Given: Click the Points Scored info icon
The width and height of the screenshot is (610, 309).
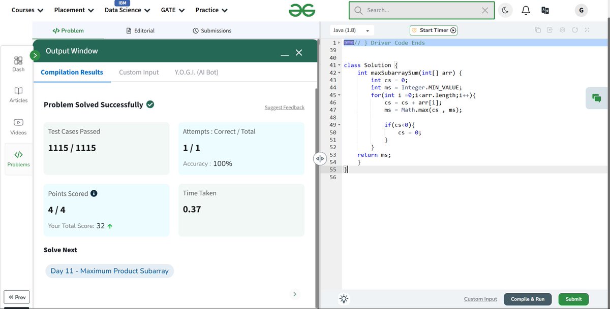Looking at the screenshot, I should (94, 193).
